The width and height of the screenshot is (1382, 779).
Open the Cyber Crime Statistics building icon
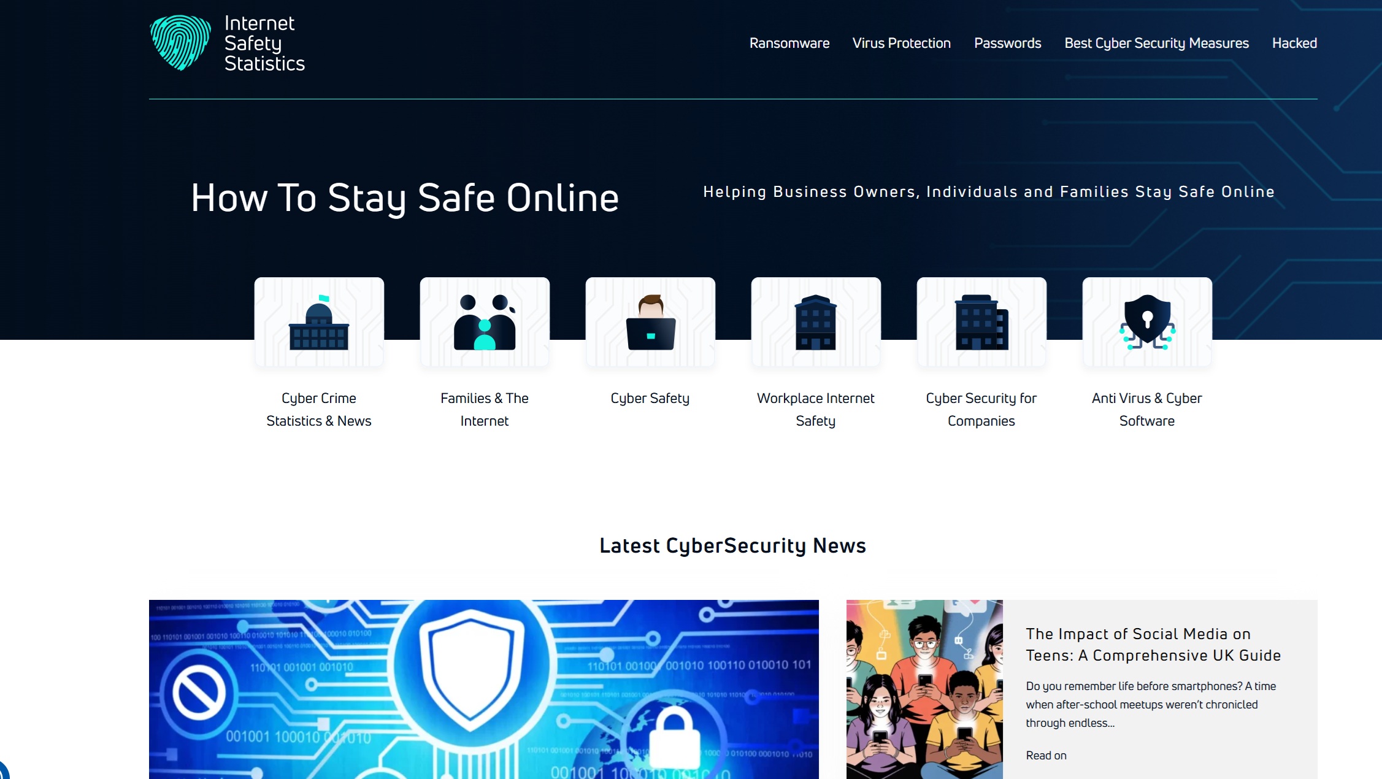click(319, 323)
